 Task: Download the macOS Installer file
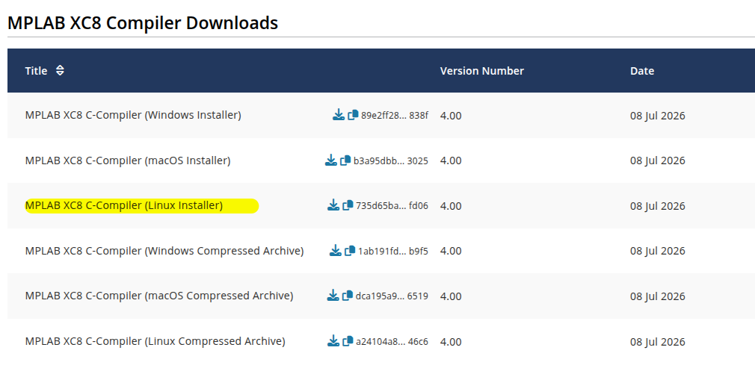331,160
